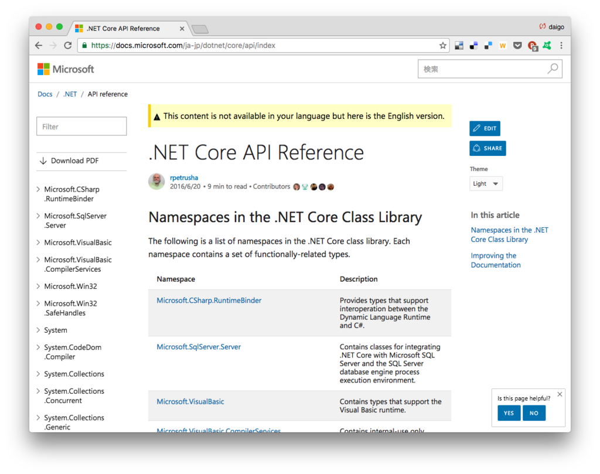The height and width of the screenshot is (474, 600).
Task: Click the secure padlock icon in address bar
Action: [x=84, y=45]
